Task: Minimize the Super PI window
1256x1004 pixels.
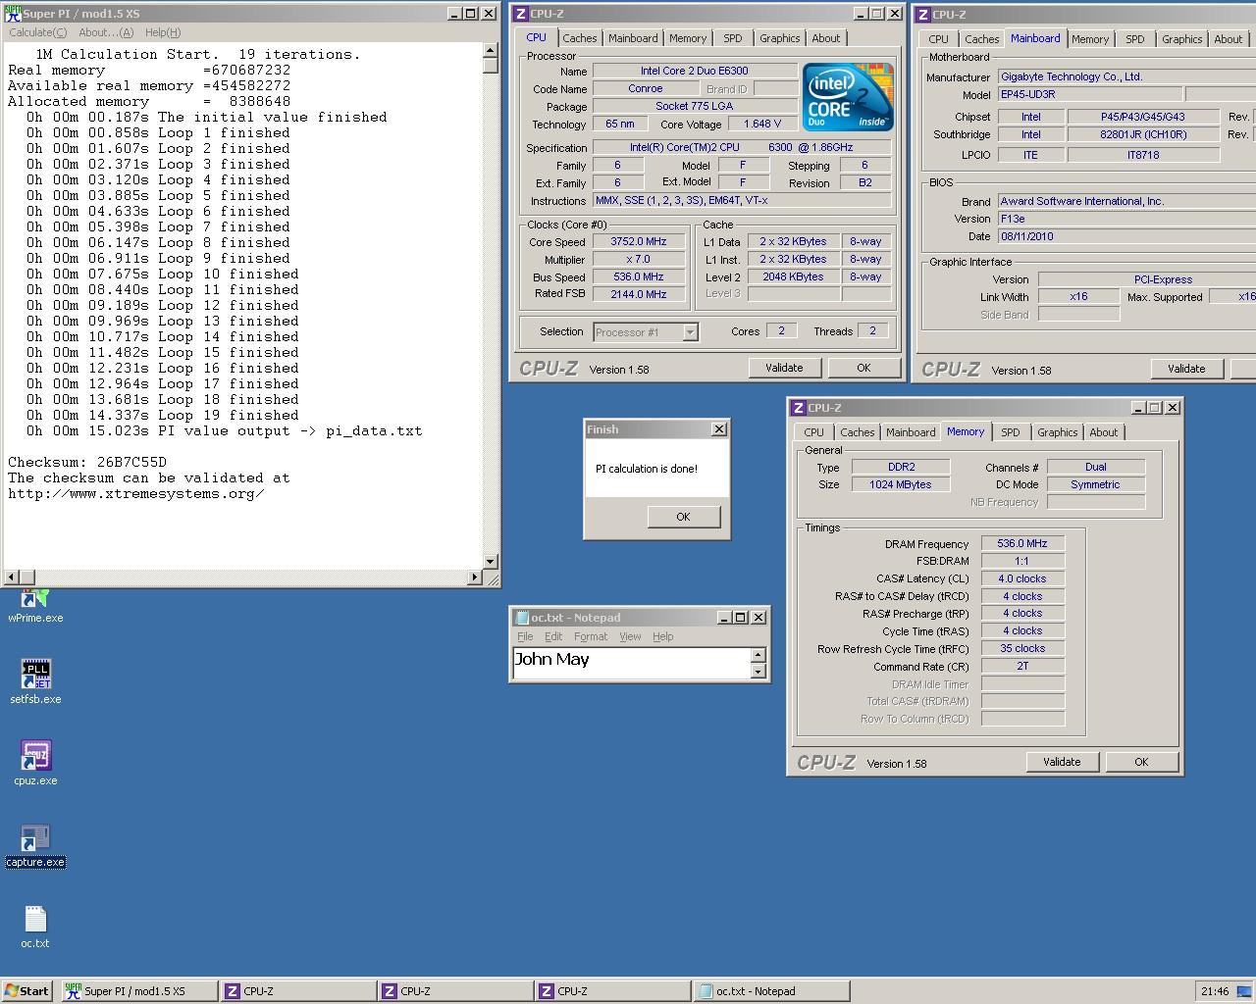Action: tap(454, 14)
